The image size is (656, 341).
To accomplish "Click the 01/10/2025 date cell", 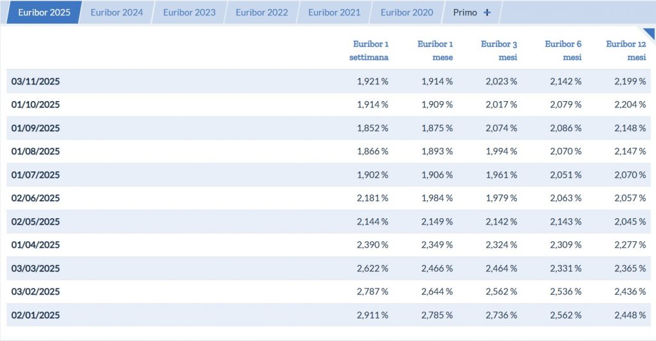I will click(x=35, y=104).
